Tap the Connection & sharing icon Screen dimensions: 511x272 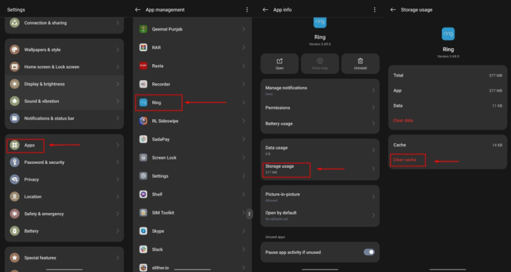click(14, 23)
